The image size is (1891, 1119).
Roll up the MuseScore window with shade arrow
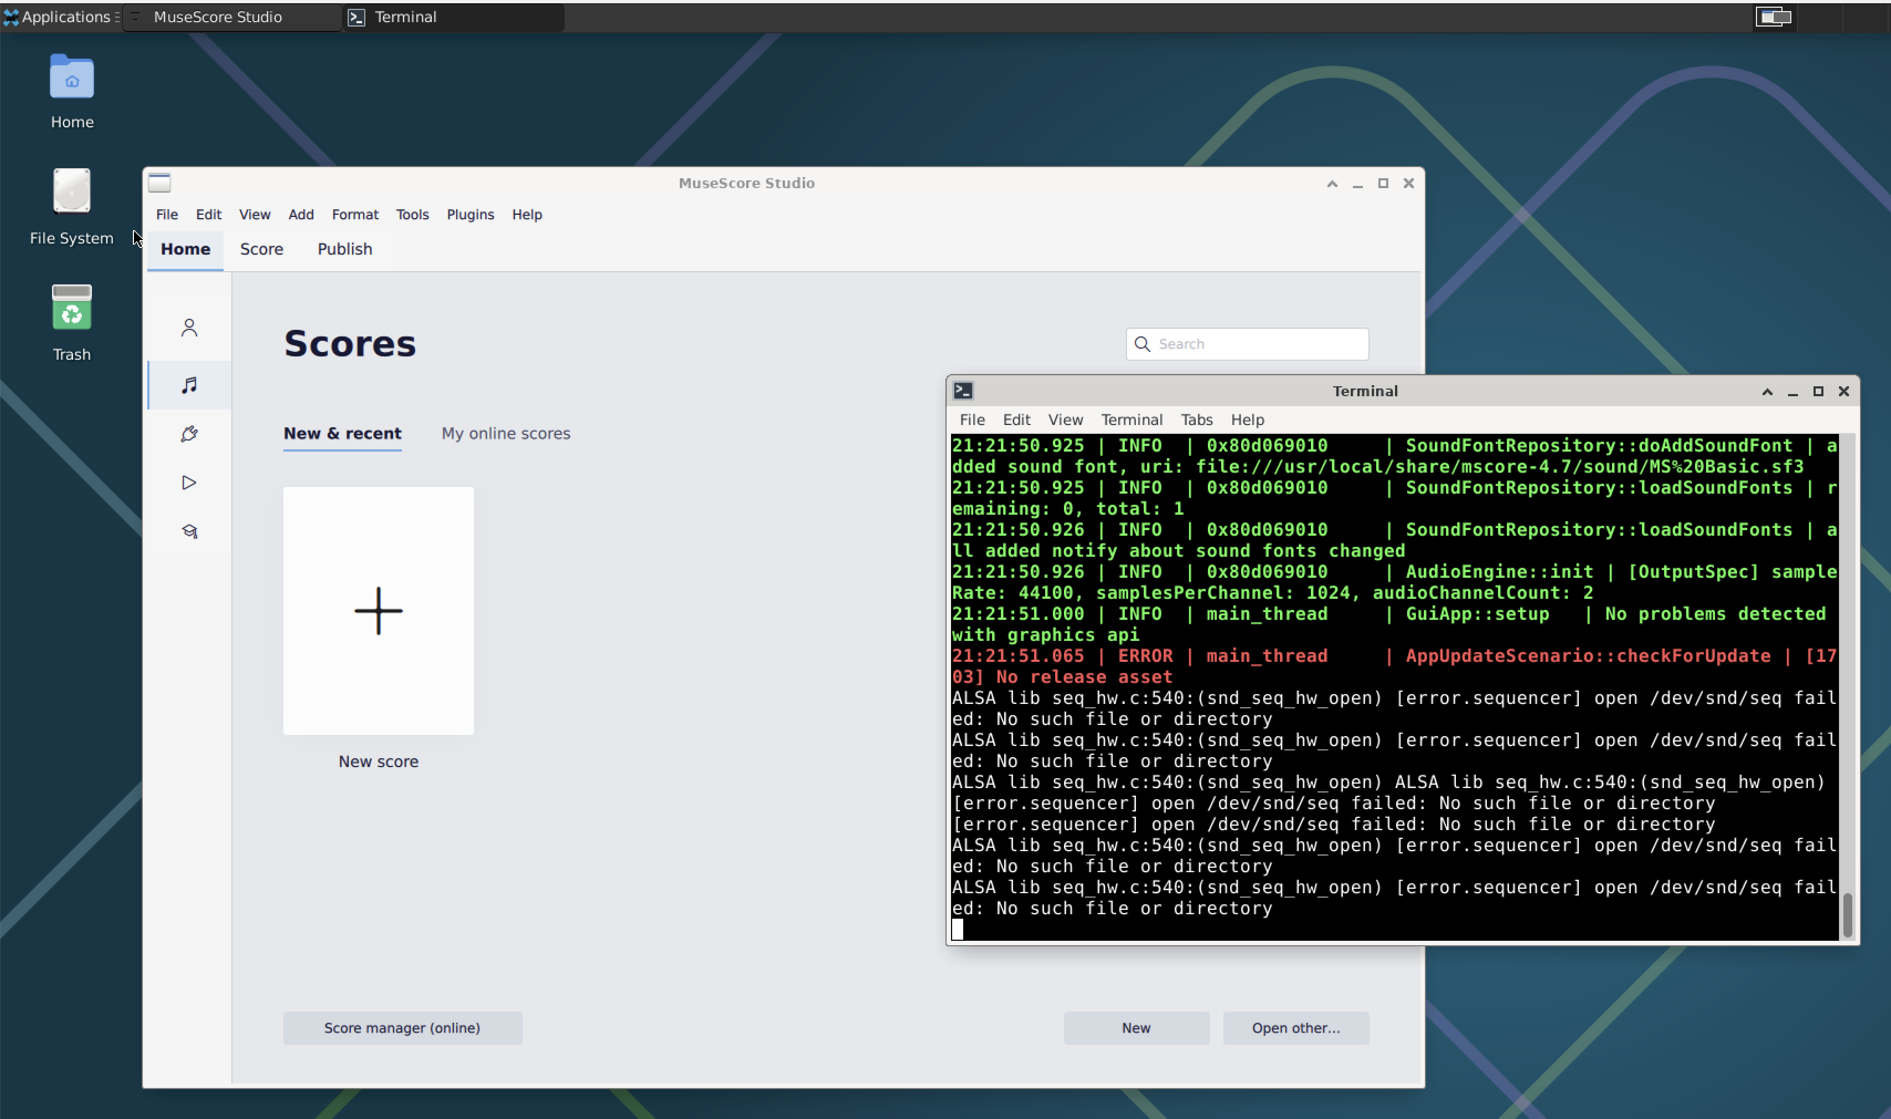(x=1332, y=183)
